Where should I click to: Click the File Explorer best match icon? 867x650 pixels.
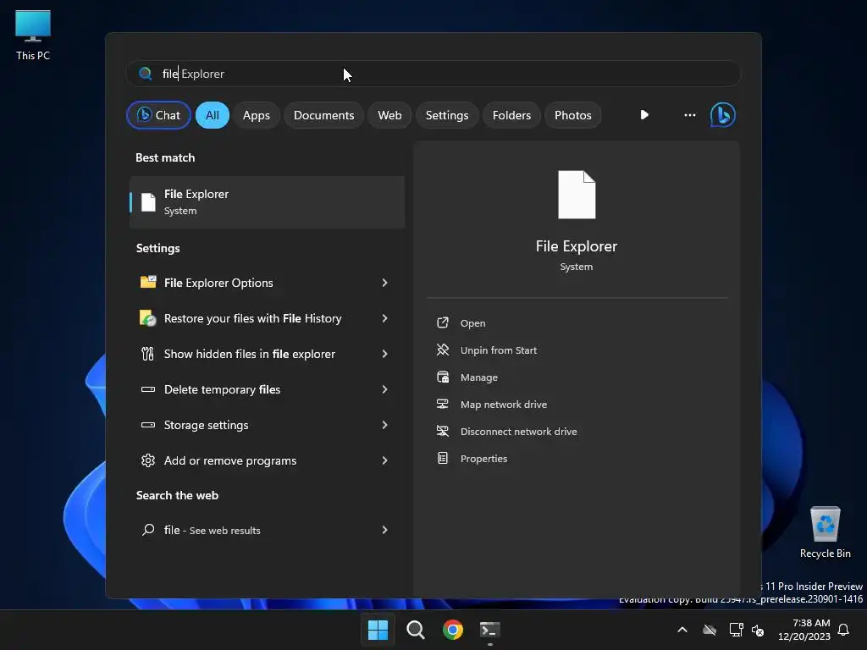[x=148, y=202]
